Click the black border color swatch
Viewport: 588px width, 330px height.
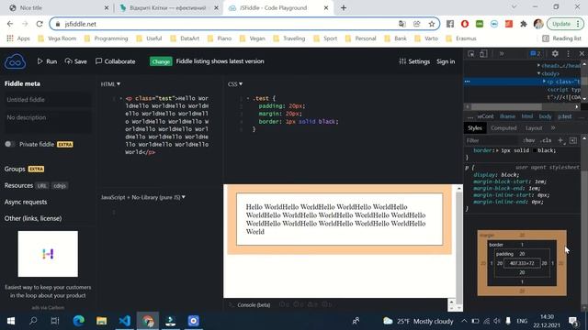(534, 150)
